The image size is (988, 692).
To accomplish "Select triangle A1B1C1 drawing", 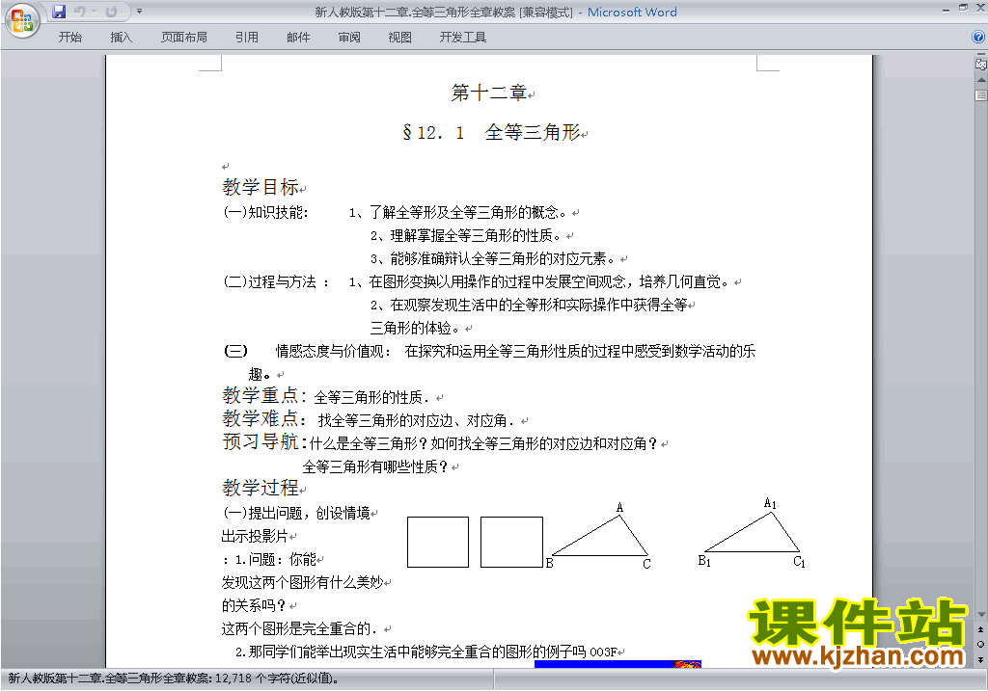I will click(752, 533).
